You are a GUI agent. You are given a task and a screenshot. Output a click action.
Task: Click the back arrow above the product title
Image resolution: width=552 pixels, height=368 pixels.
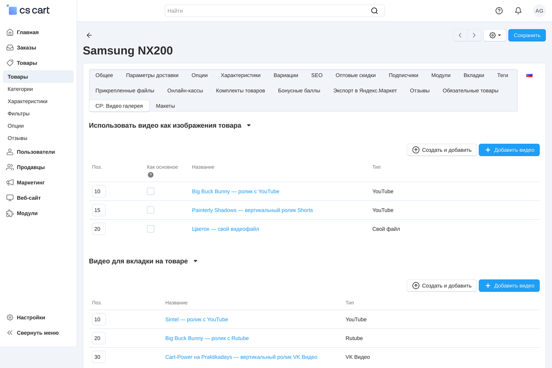coord(89,35)
